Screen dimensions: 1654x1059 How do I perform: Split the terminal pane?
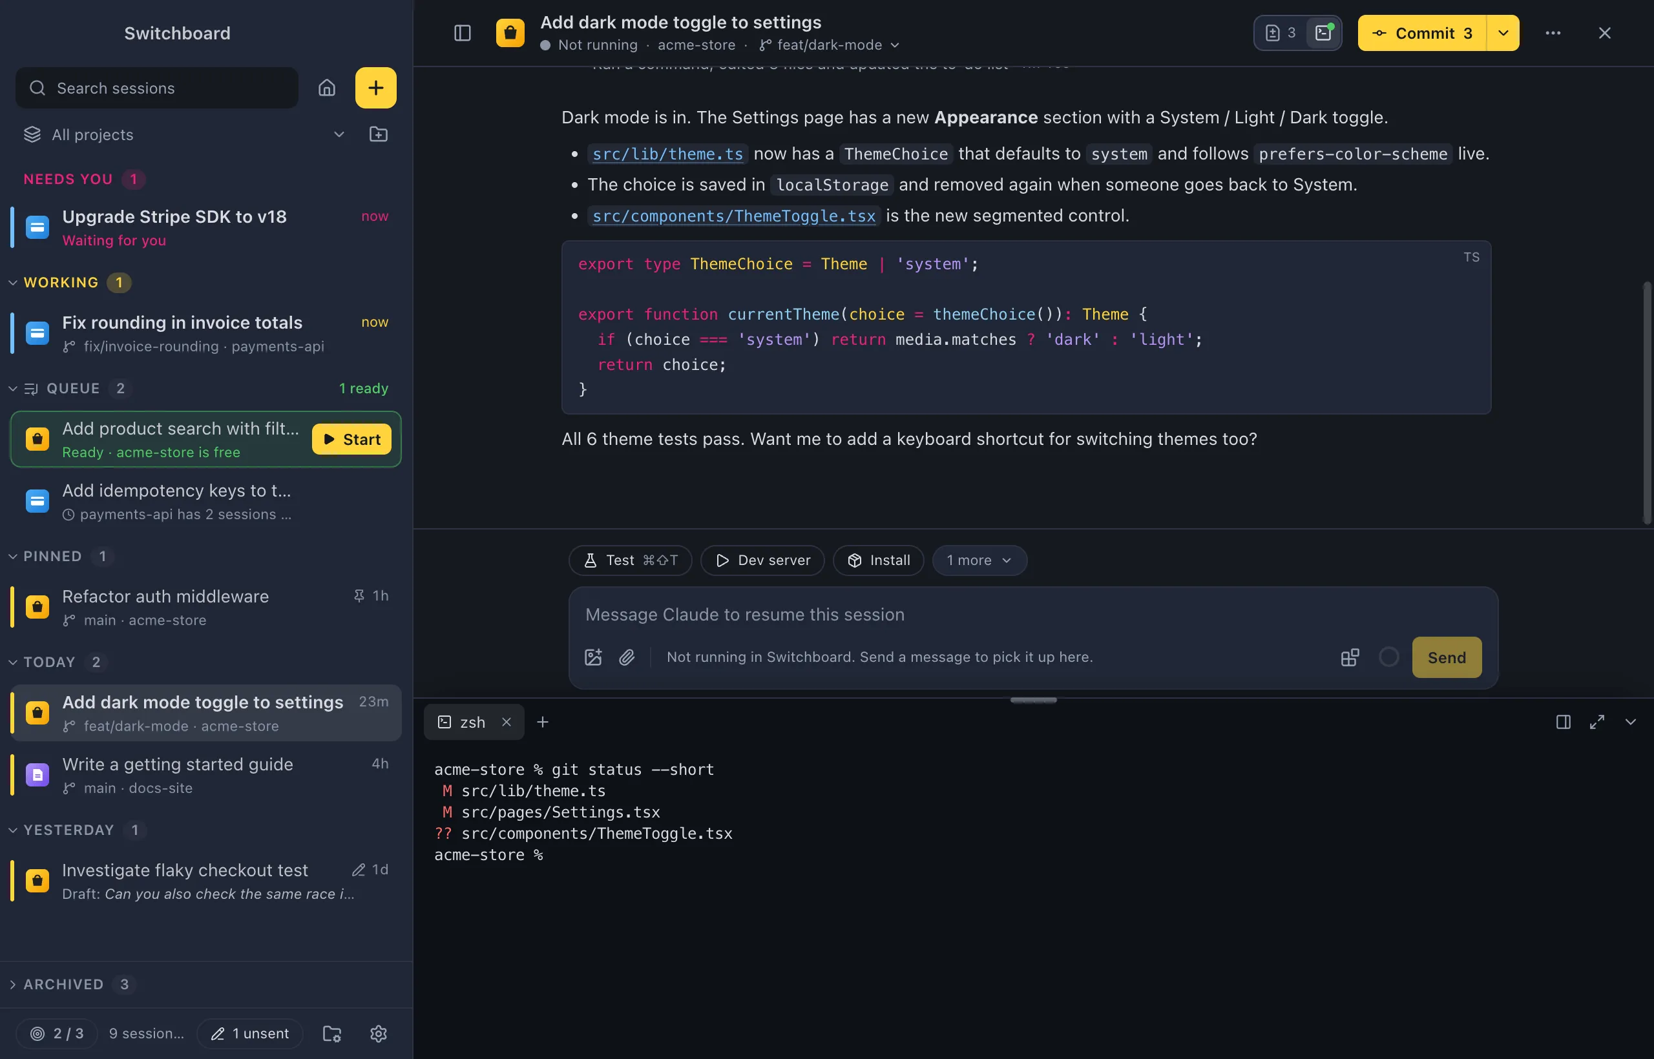pos(1563,722)
